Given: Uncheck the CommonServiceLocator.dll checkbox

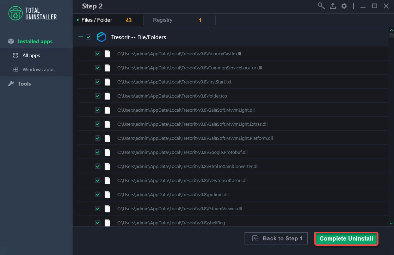Looking at the screenshot, I should [x=98, y=68].
